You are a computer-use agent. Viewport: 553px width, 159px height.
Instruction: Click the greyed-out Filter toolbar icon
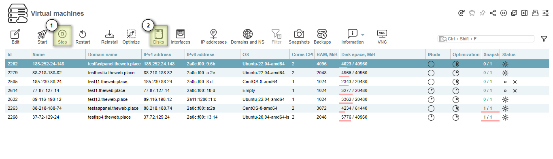point(276,37)
